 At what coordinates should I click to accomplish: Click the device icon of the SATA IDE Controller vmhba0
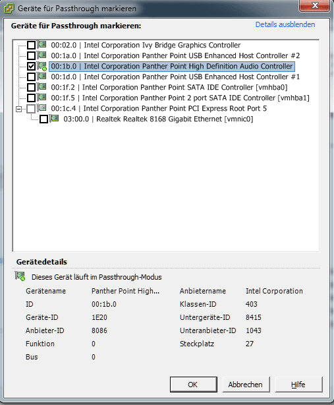click(42, 87)
